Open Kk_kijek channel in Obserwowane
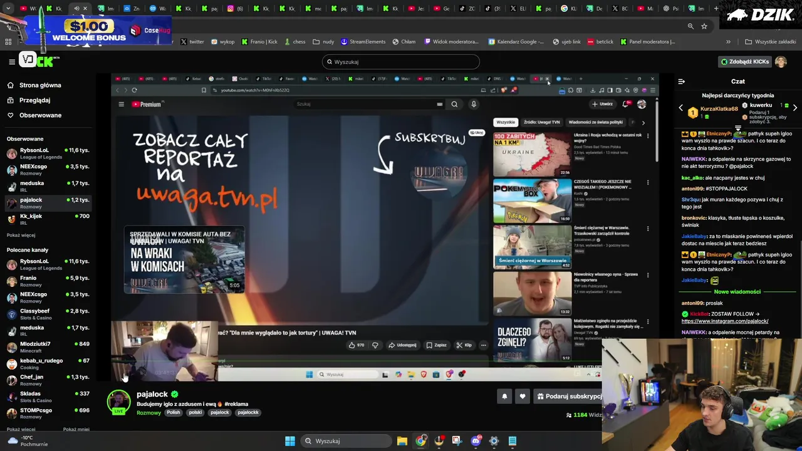Viewport: 802px width, 451px height. 47,219
